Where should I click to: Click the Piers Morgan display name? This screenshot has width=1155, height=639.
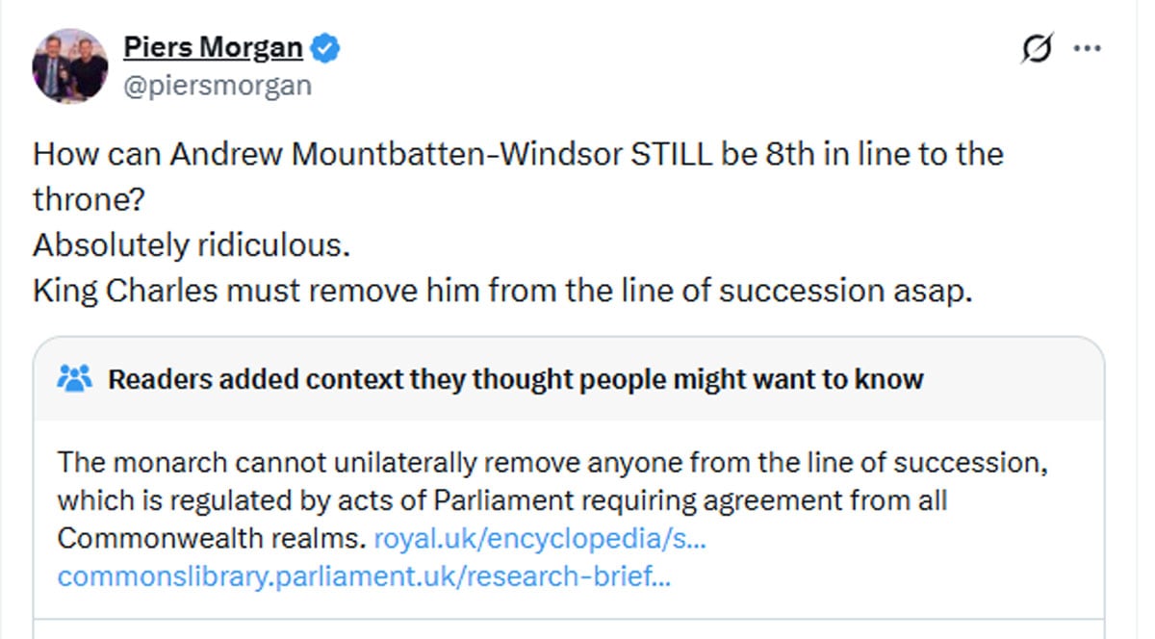(x=211, y=45)
